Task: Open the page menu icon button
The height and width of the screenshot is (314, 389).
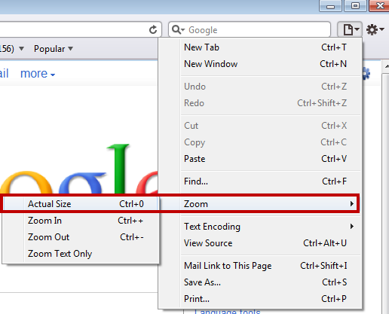Action: coord(349,29)
